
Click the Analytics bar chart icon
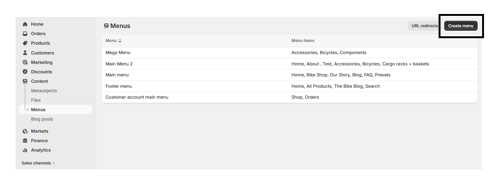pos(25,150)
